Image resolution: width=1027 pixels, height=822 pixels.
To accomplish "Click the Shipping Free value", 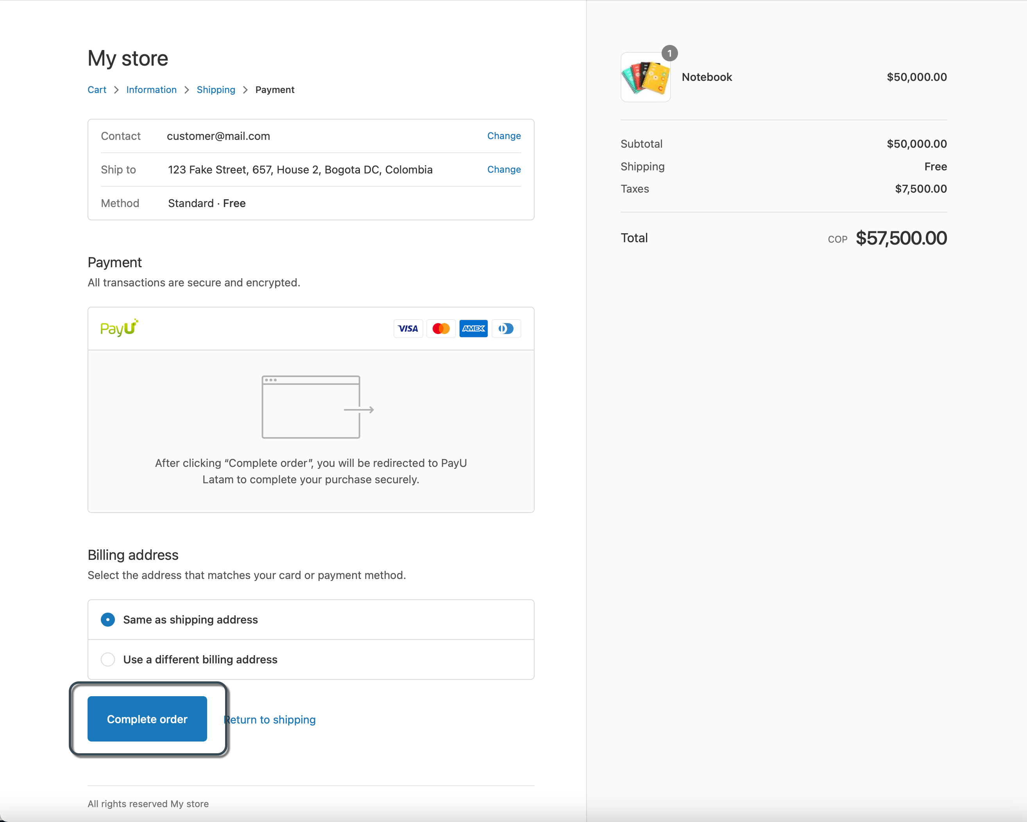I will (x=936, y=167).
